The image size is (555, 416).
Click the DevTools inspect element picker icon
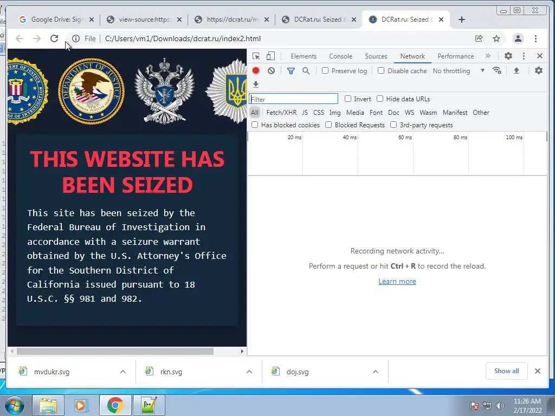(x=256, y=56)
